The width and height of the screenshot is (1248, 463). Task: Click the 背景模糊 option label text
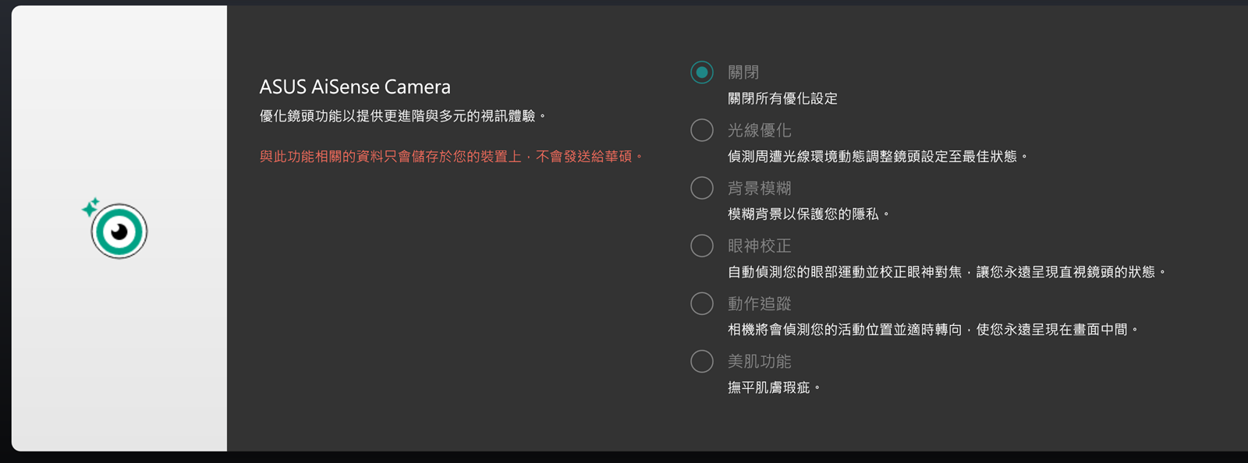pyautogui.click(x=759, y=188)
